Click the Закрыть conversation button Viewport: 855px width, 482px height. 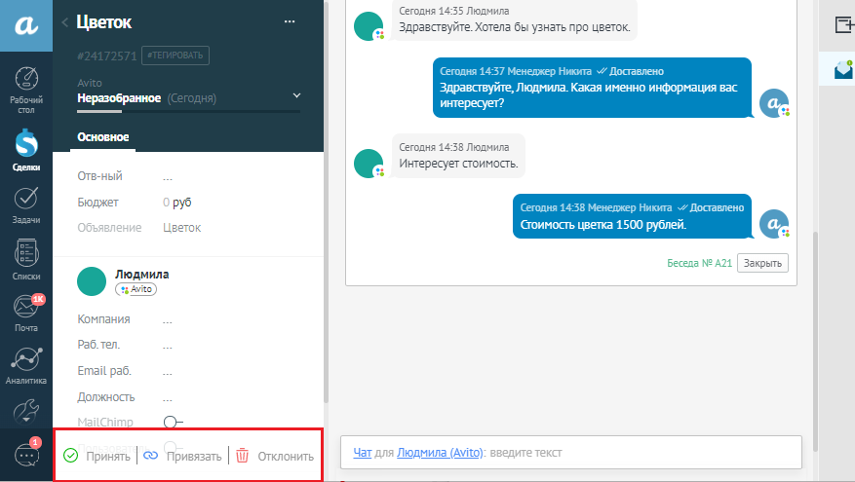(762, 263)
